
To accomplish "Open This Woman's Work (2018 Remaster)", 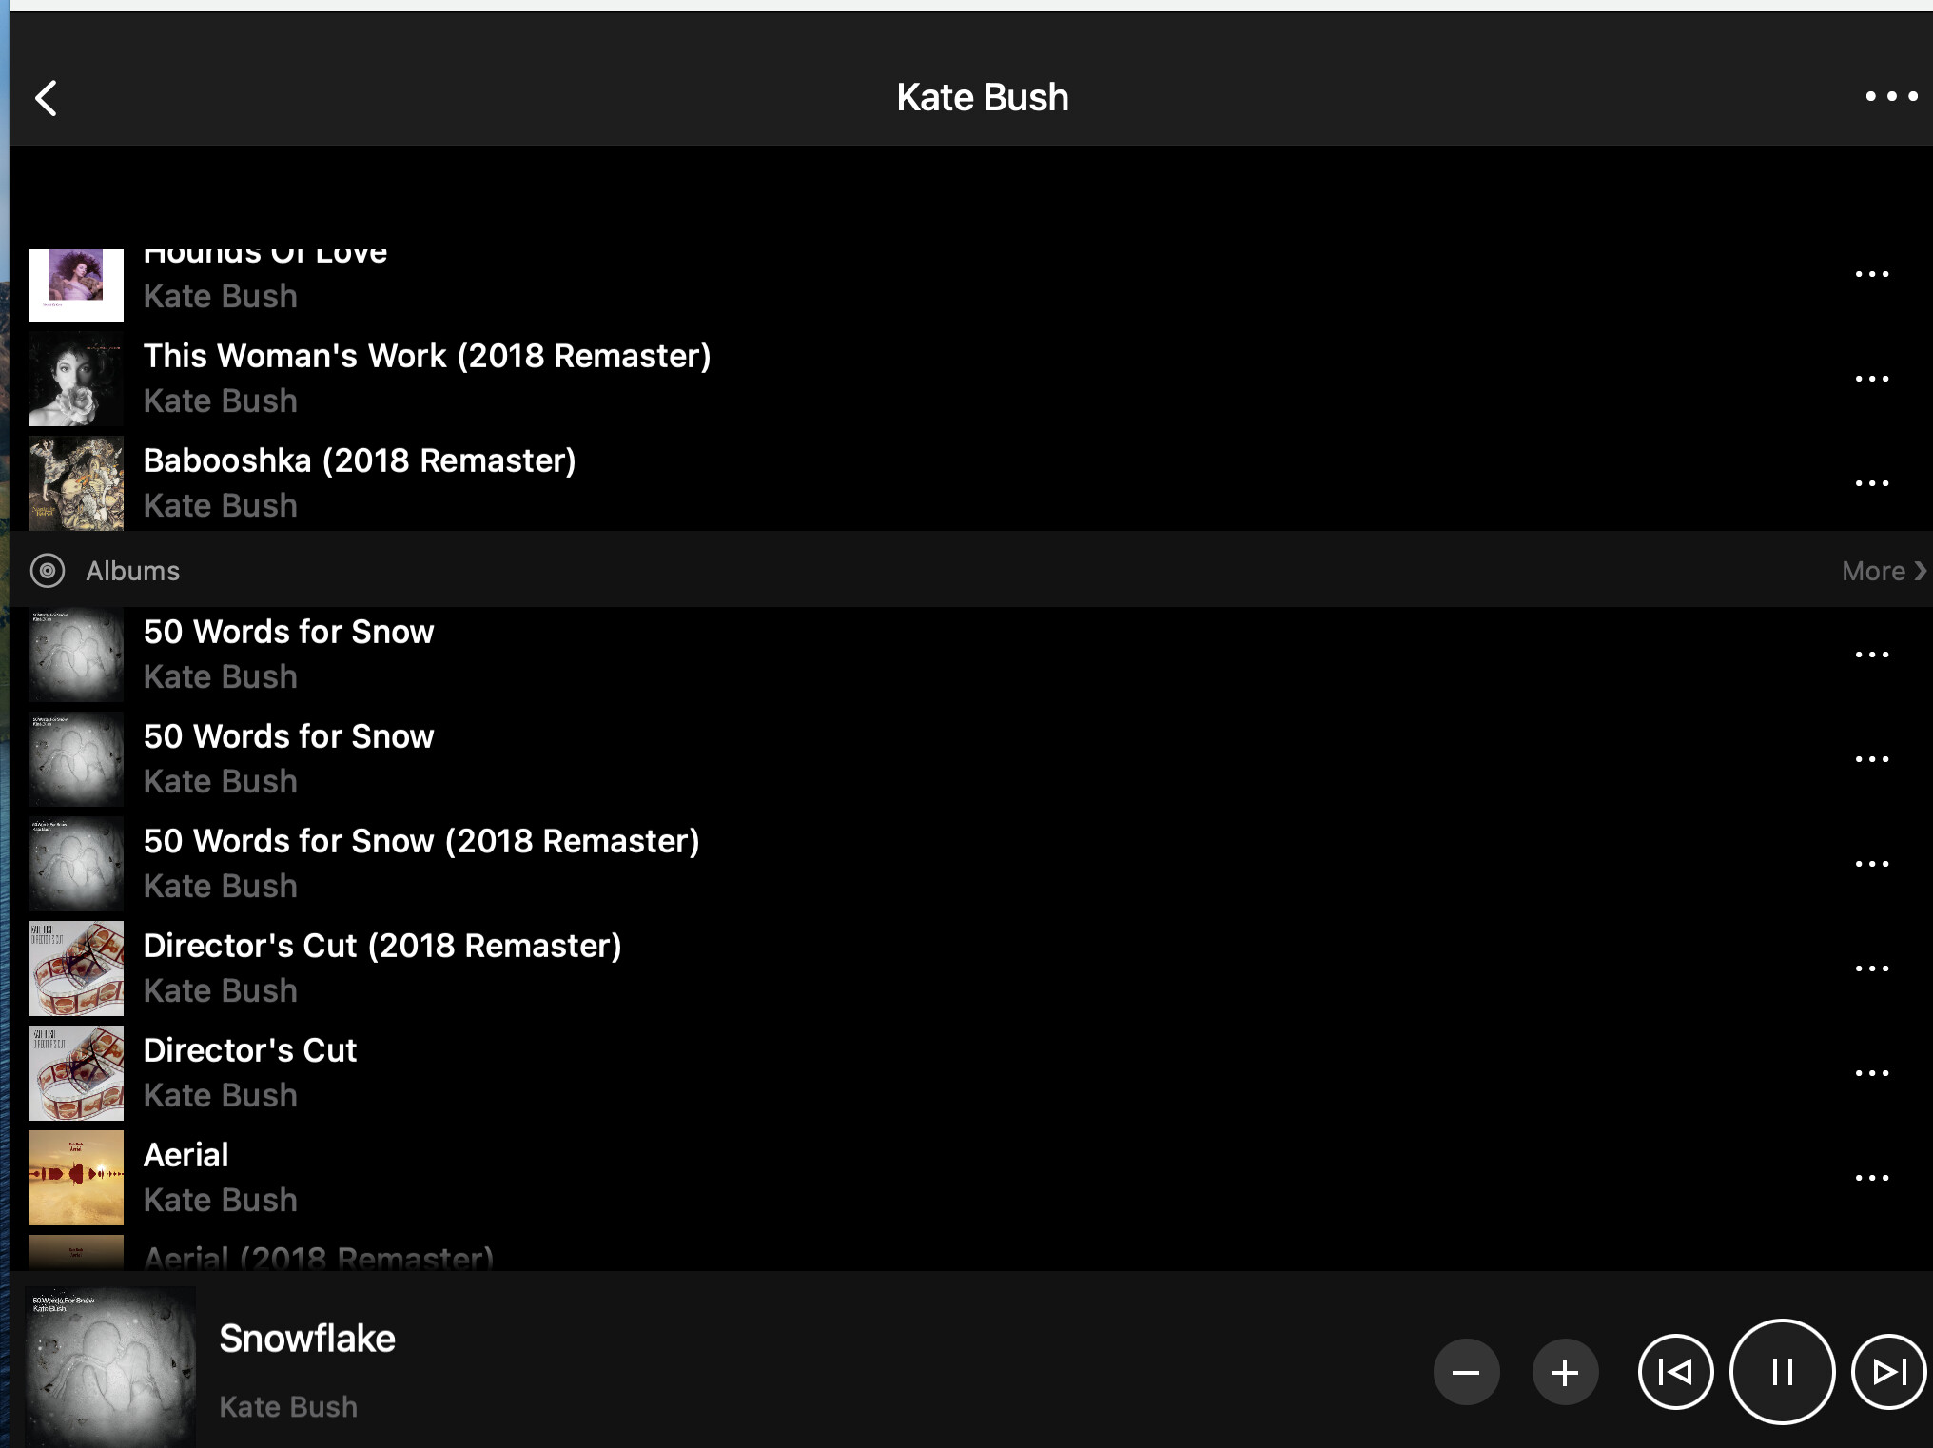I will tap(426, 357).
